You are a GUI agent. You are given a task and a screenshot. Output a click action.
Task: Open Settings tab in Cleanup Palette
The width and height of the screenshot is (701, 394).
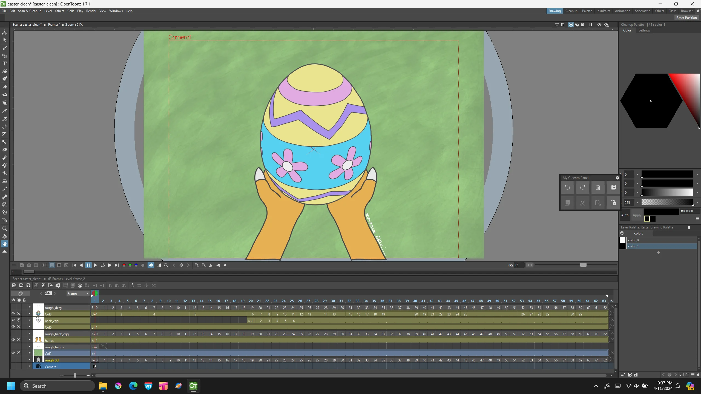point(644,30)
